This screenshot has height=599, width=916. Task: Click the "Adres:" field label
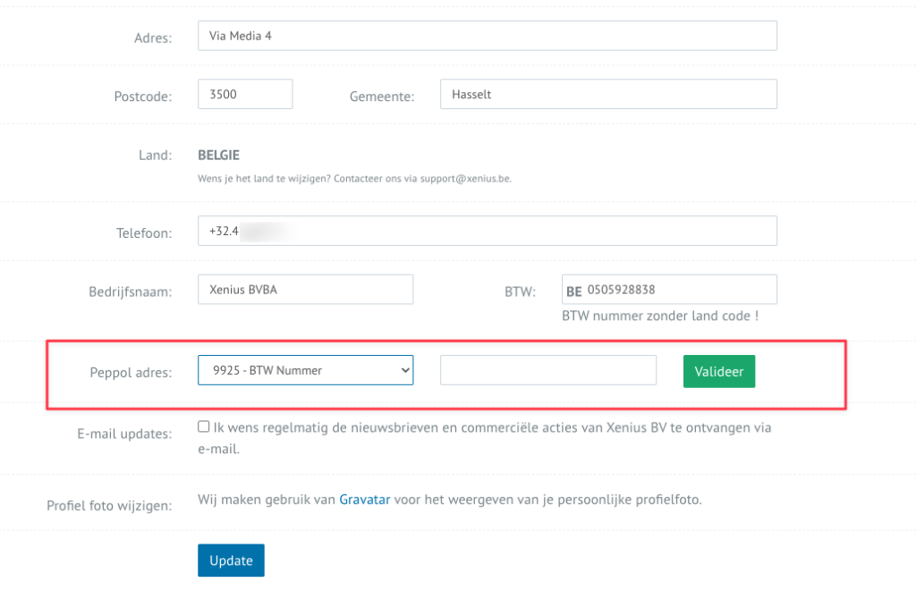click(x=152, y=38)
